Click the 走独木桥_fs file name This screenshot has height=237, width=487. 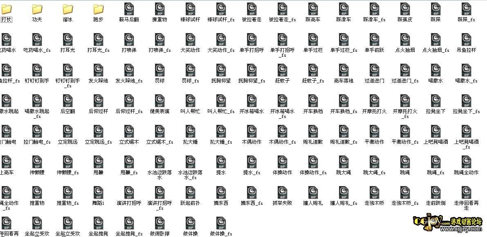[x=405, y=203]
